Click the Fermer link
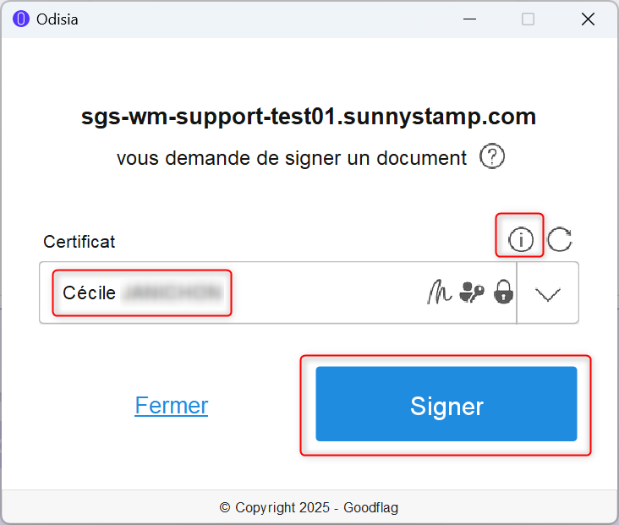Image resolution: width=619 pixels, height=525 pixels. click(x=171, y=406)
